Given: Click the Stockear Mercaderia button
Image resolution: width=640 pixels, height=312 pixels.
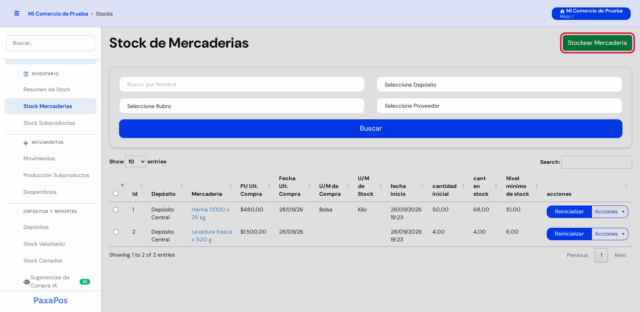Looking at the screenshot, I should 597,43.
